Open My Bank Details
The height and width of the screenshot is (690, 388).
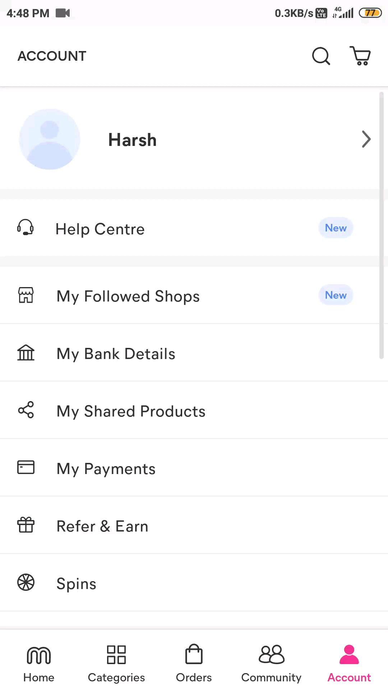coord(194,353)
